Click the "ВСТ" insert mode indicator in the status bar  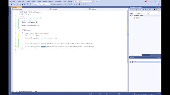(x=119, y=94)
